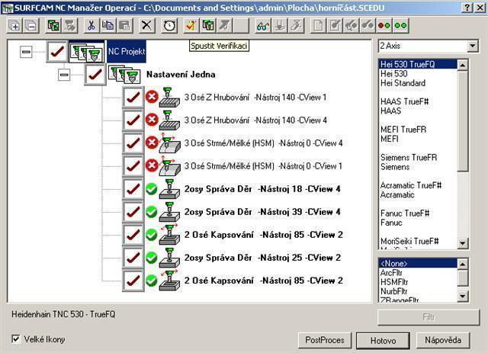The width and height of the screenshot is (488, 353).
Task: Click the expand-all icon in toolbar
Action: [14, 25]
